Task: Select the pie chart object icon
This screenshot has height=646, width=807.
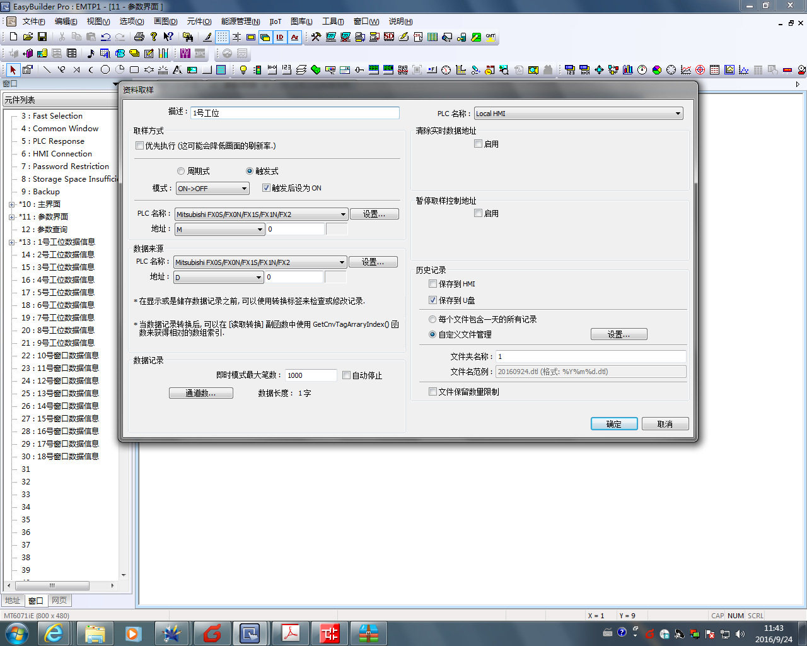Action: pyautogui.click(x=656, y=70)
